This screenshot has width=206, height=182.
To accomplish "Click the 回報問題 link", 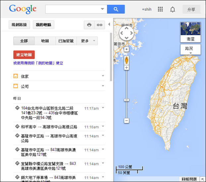I will [x=189, y=179].
